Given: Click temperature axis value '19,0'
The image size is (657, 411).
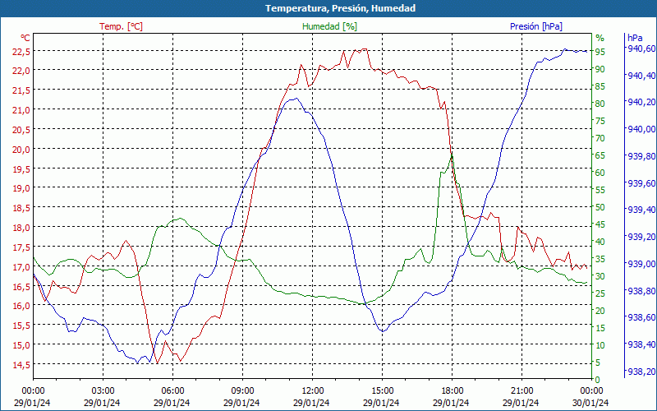Looking at the screenshot, I should (x=21, y=188).
